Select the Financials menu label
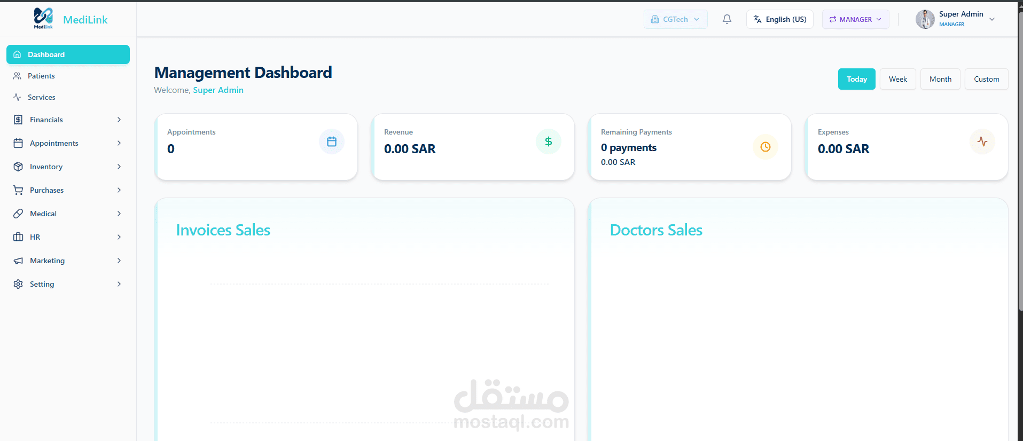The image size is (1023, 441). click(x=46, y=120)
